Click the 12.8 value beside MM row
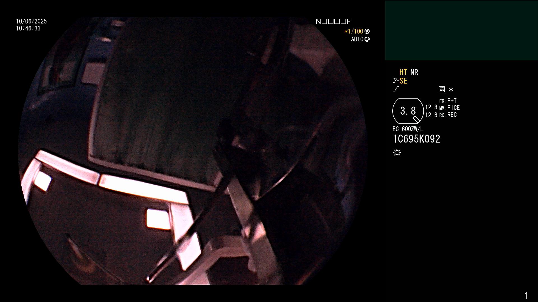 click(x=431, y=107)
